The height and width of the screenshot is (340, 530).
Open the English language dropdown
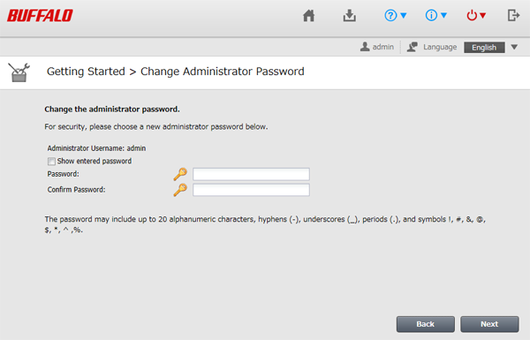[x=491, y=48]
